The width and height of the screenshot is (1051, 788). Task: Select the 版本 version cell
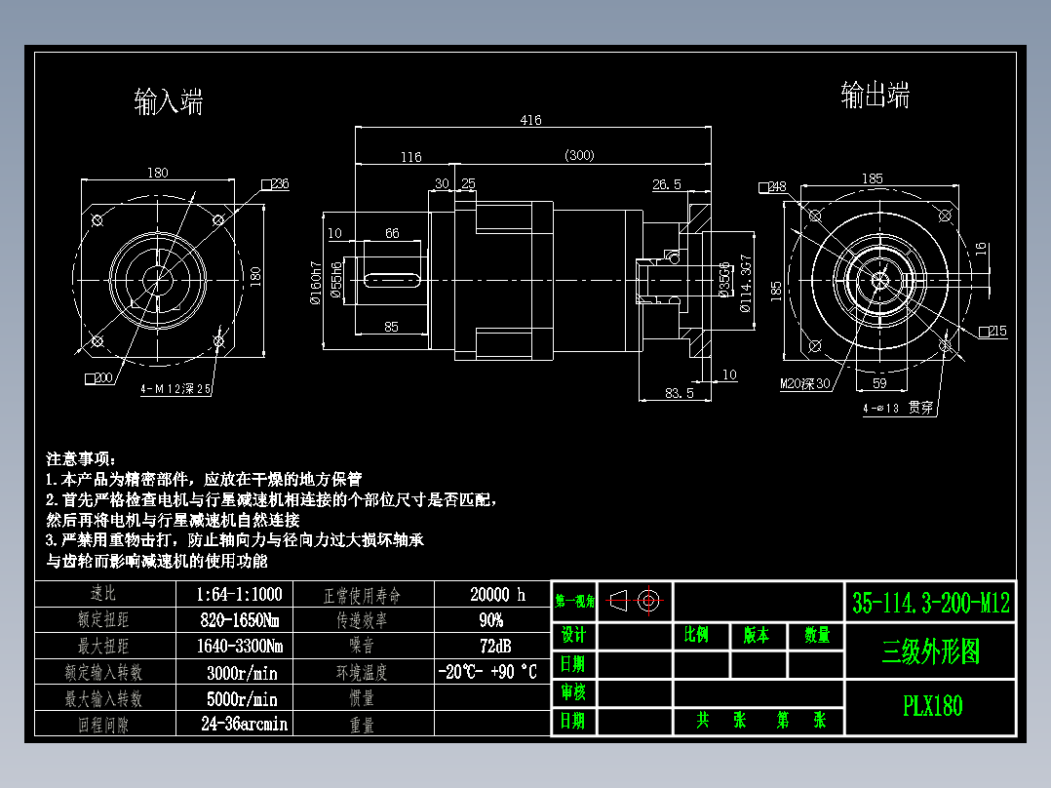coord(759,635)
